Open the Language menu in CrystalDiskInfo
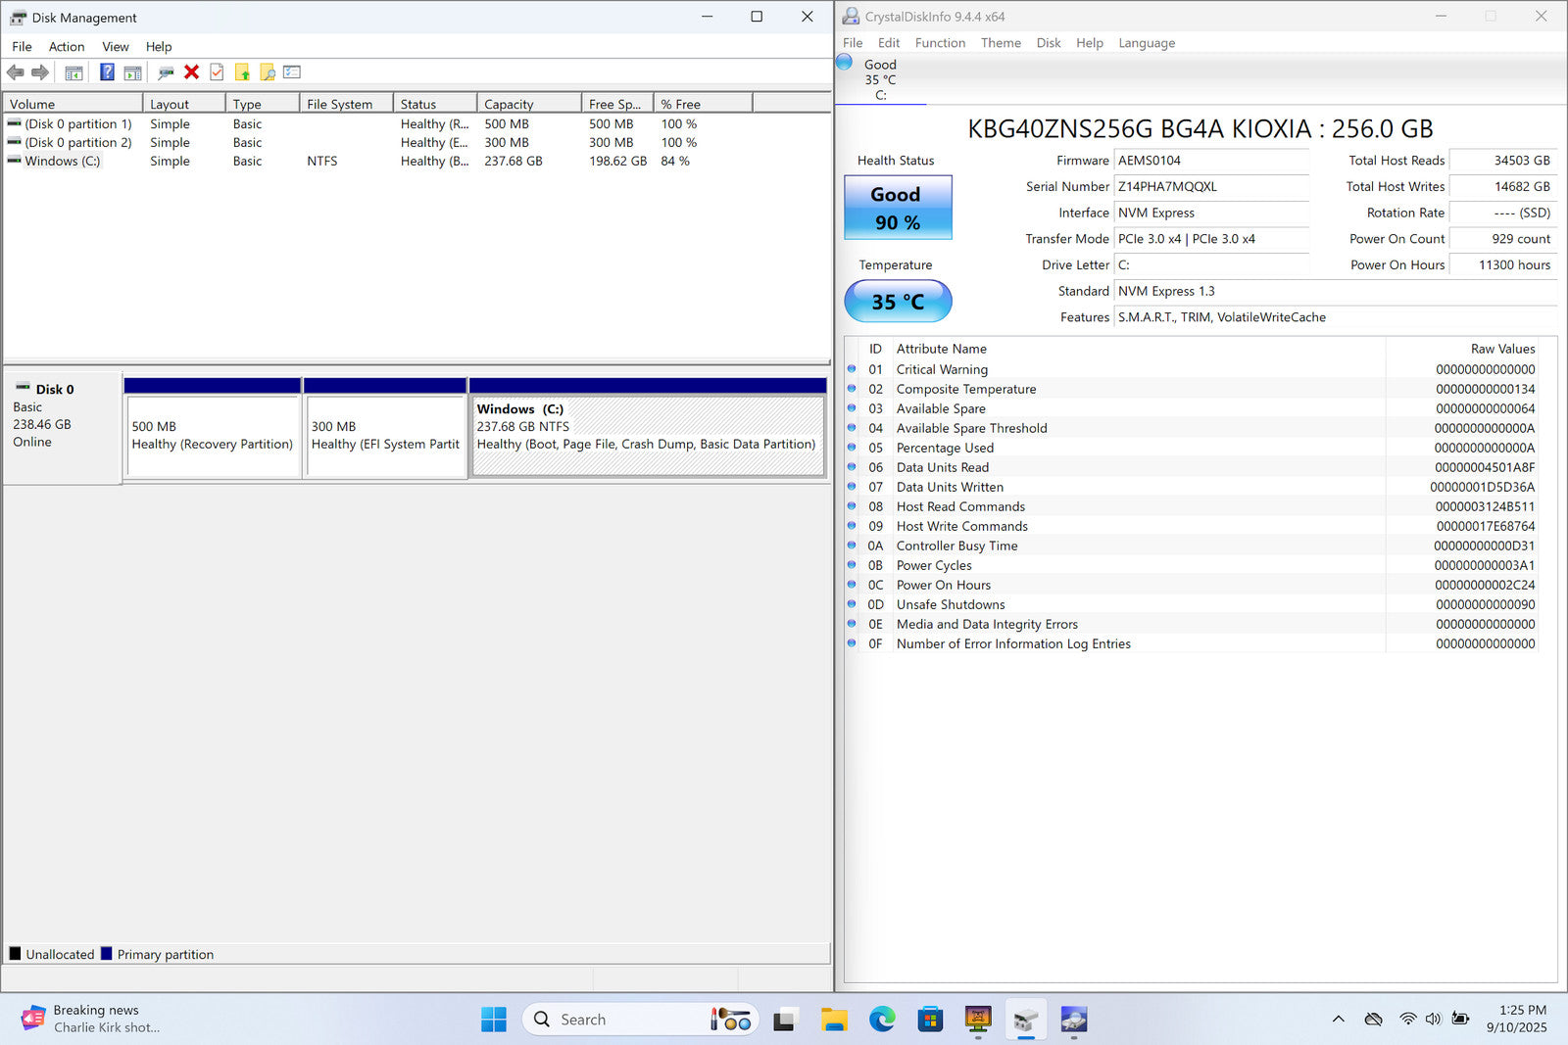This screenshot has height=1045, width=1568. coord(1147,43)
